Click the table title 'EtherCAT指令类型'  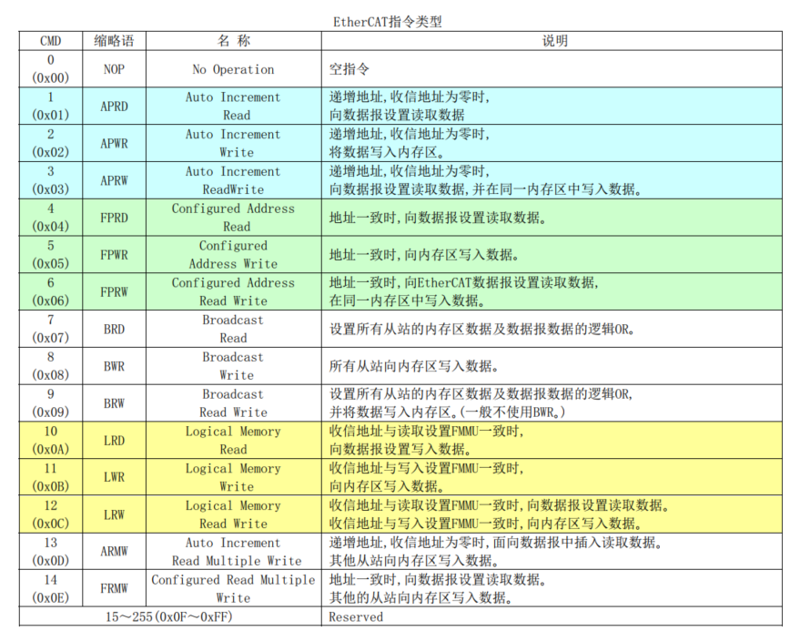point(388,22)
